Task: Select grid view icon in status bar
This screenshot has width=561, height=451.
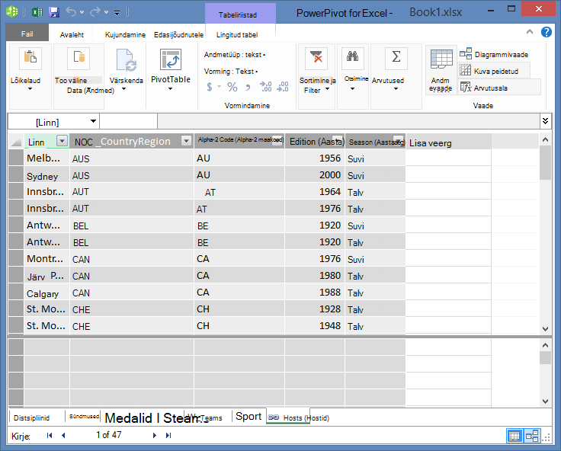Action: pos(515,436)
